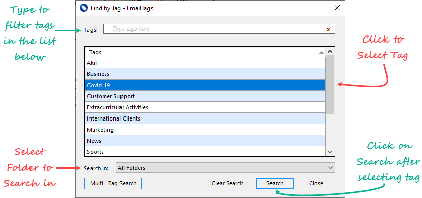Choose the Customer Support tag
Screen dimensions: 422x198
(205, 96)
